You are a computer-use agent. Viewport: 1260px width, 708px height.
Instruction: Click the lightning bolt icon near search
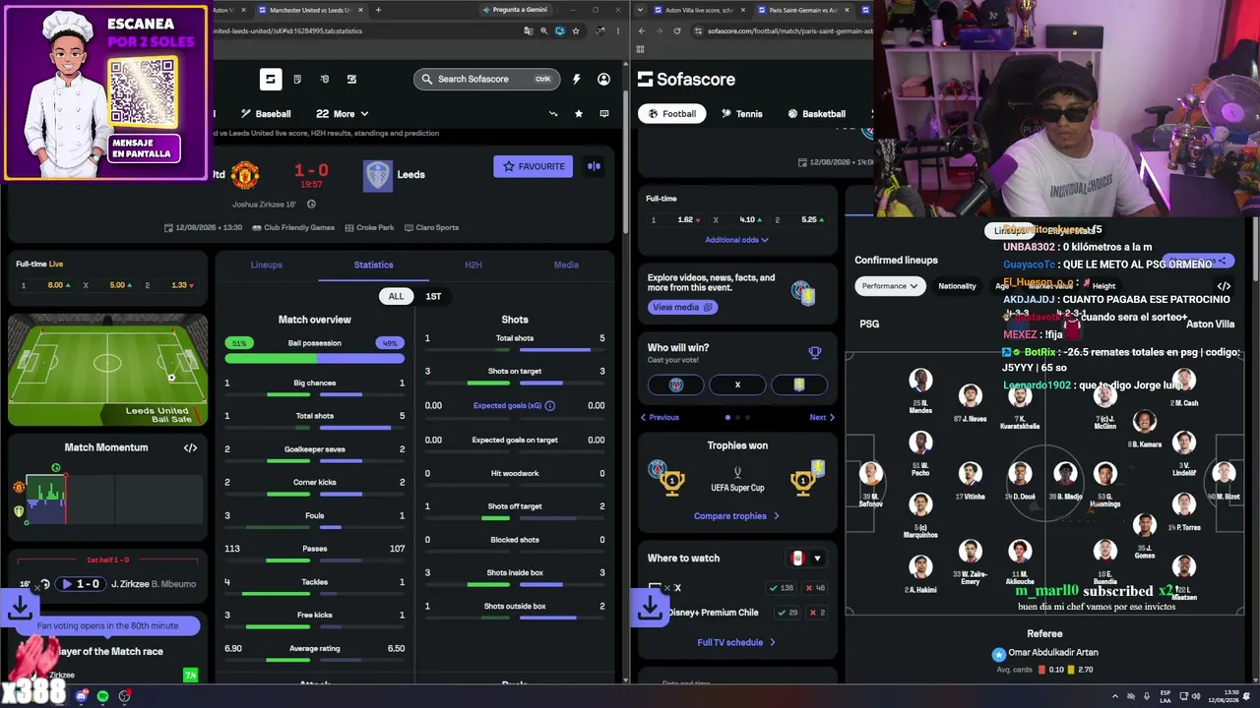pos(577,80)
